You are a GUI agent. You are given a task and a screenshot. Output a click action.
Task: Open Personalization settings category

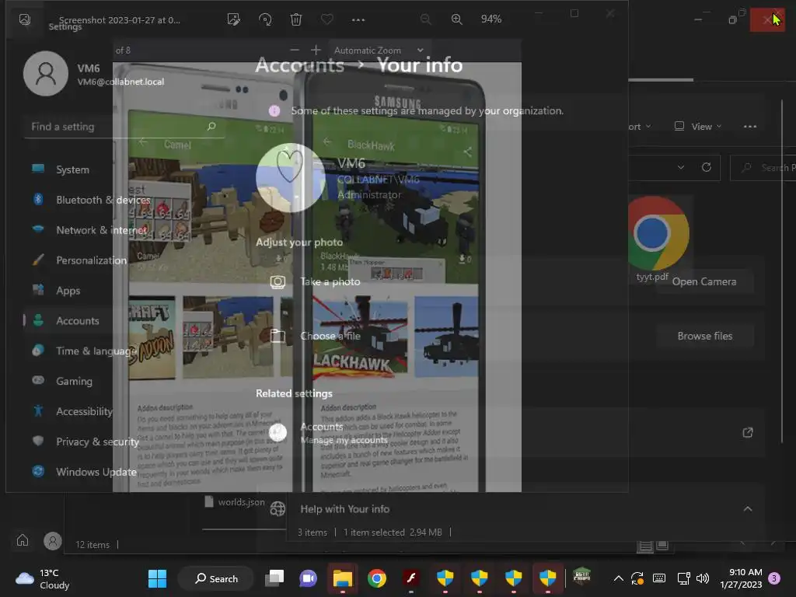91,260
